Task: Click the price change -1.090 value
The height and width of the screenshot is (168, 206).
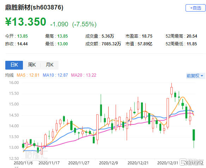Action: tap(59, 24)
